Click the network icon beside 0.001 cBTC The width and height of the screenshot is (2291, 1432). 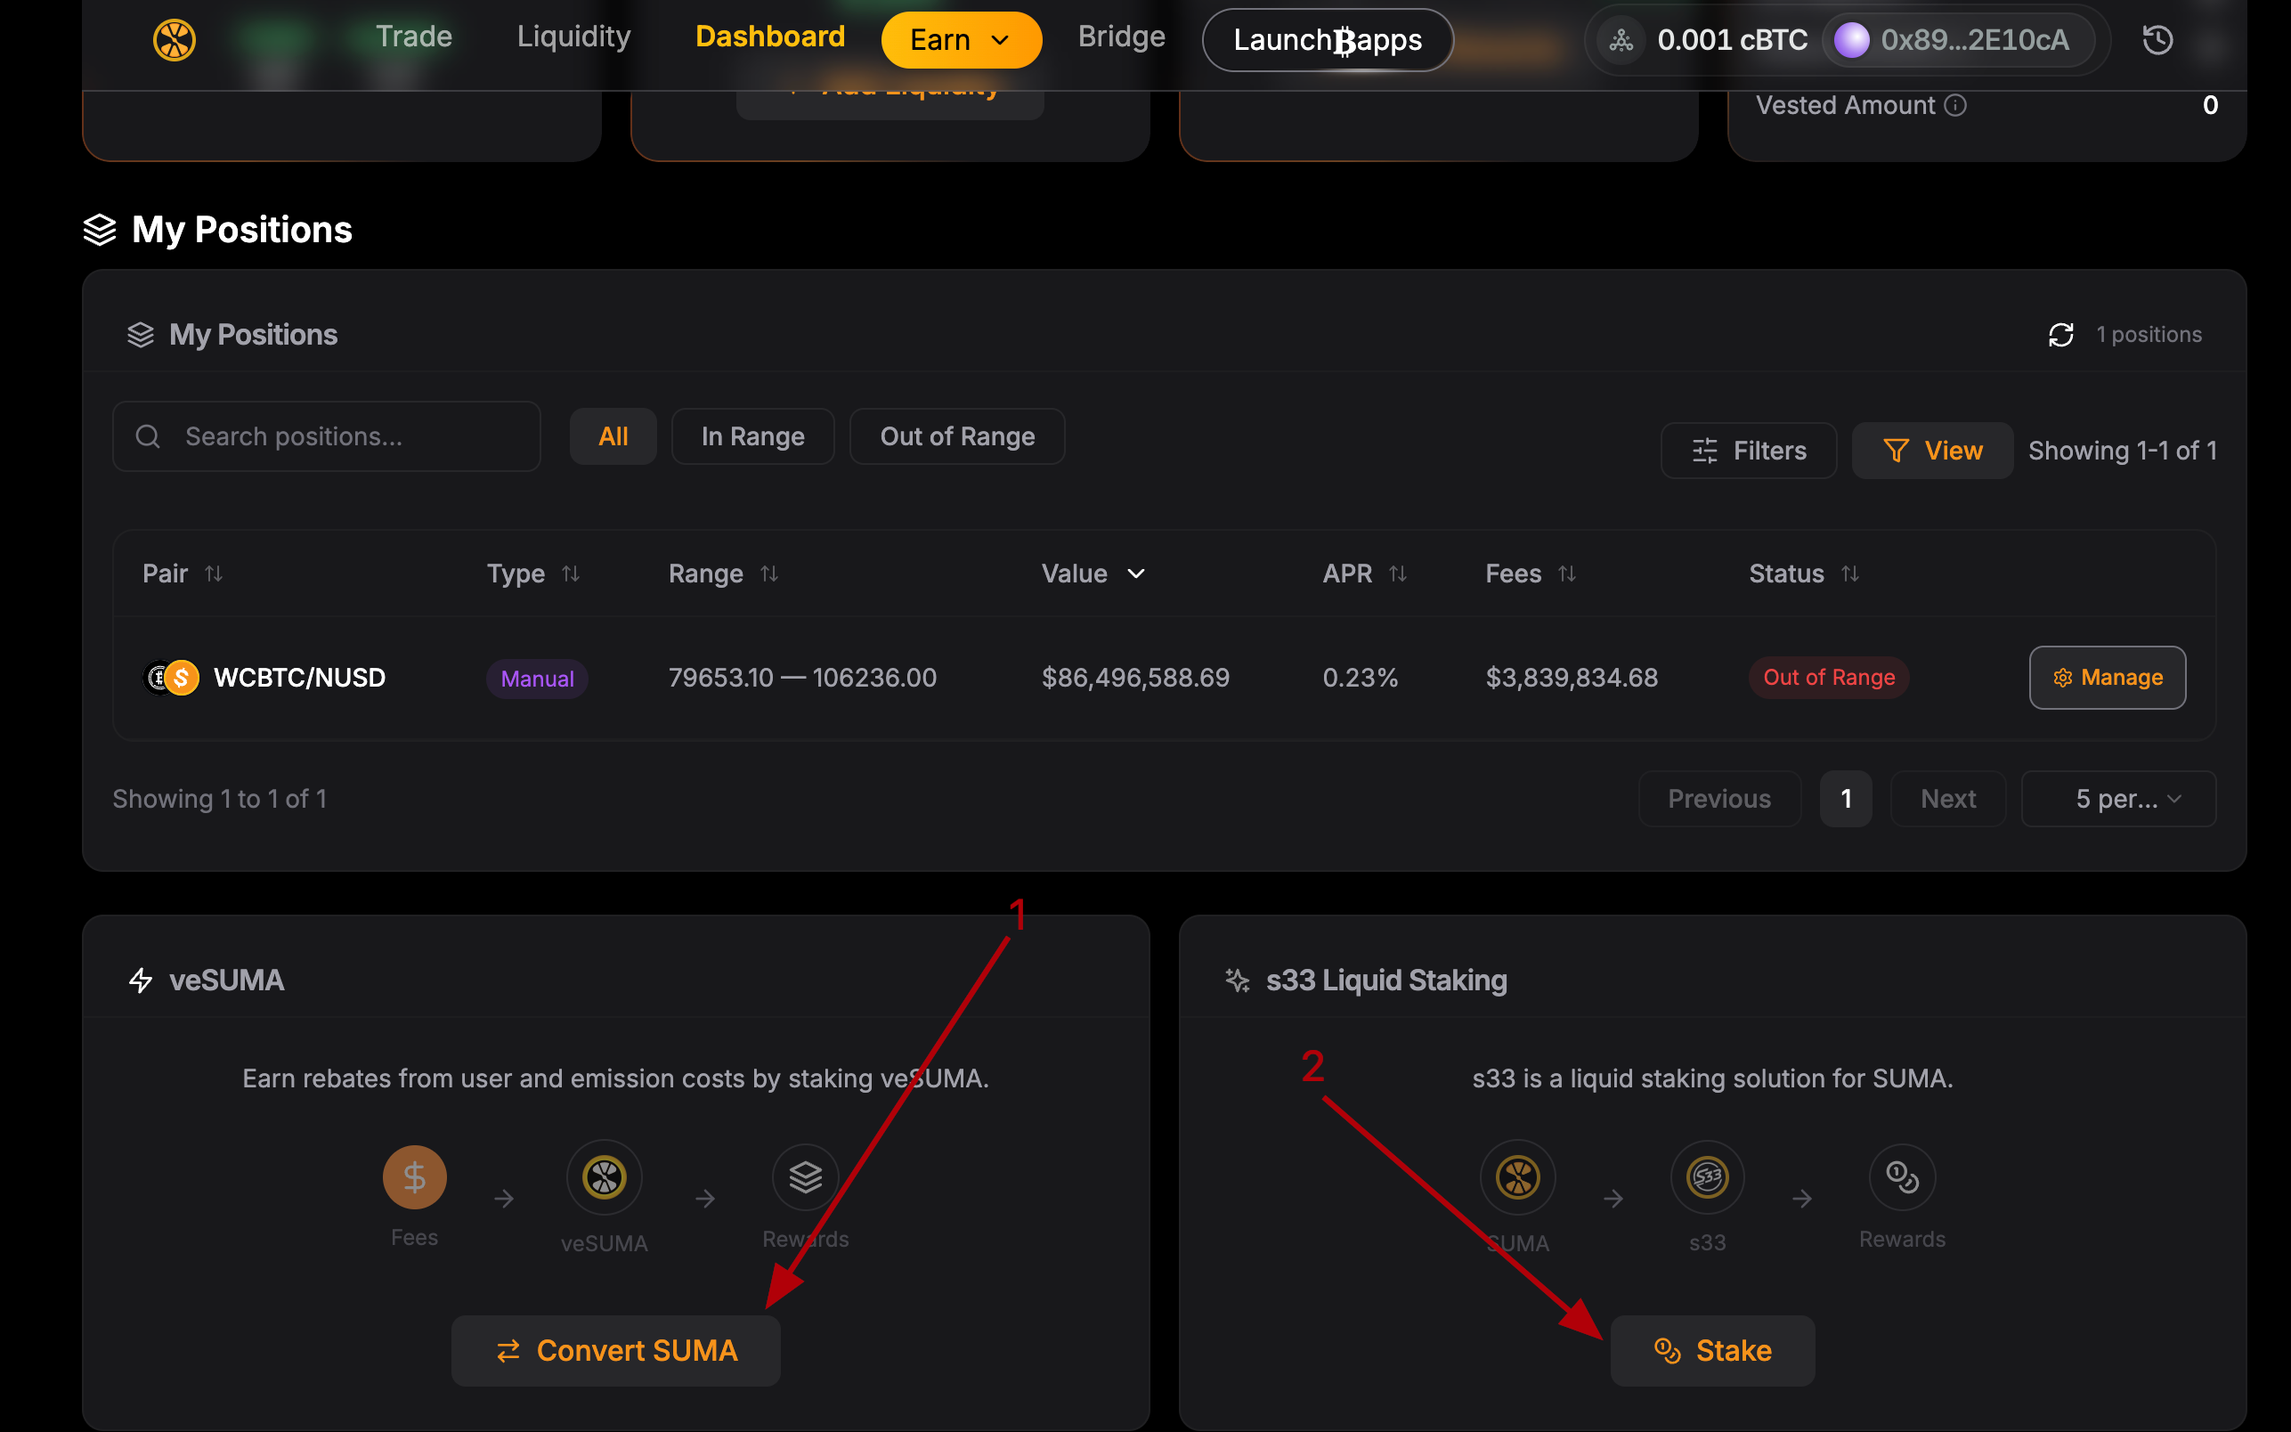pos(1621,40)
